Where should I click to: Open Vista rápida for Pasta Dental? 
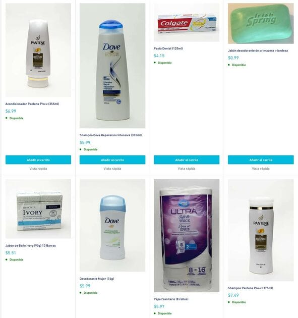pyautogui.click(x=187, y=169)
